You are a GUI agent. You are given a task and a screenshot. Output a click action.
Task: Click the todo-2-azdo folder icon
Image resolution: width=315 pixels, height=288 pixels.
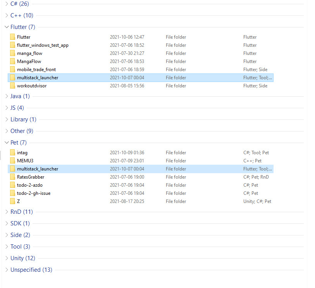point(12,185)
